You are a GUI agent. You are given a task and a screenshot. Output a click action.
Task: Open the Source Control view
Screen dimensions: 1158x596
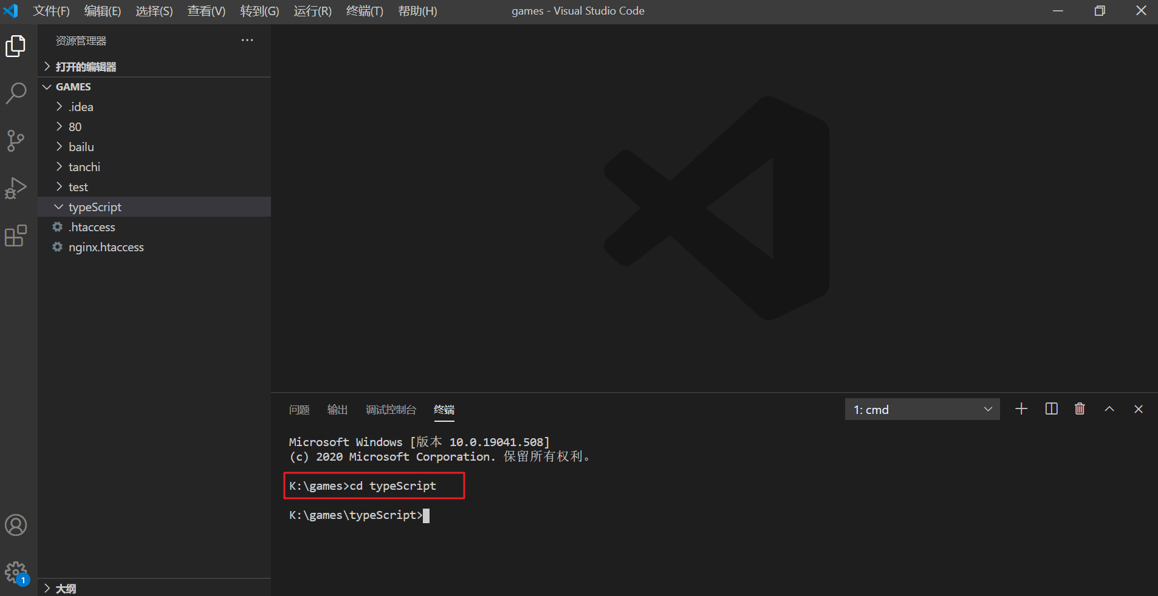[16, 141]
